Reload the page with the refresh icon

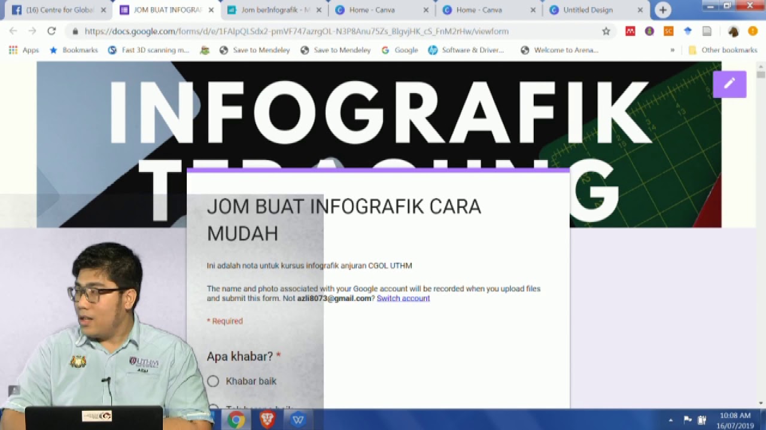[51, 31]
